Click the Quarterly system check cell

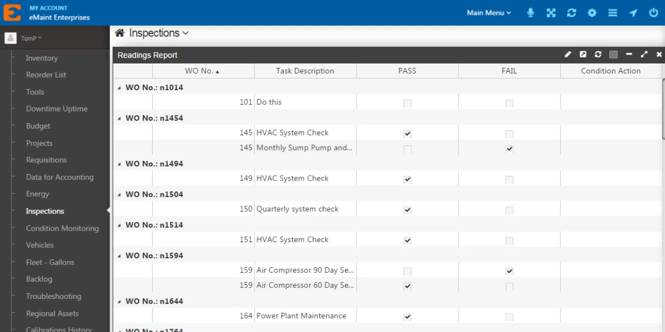point(305,209)
